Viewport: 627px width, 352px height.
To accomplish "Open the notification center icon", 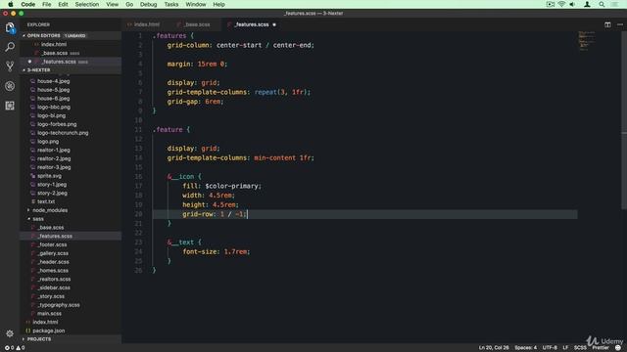I will 614,4.
